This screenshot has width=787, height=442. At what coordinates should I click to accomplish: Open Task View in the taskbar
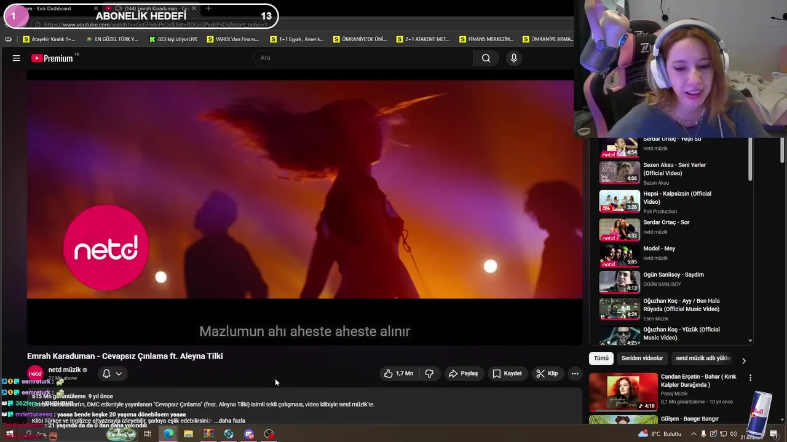click(148, 434)
